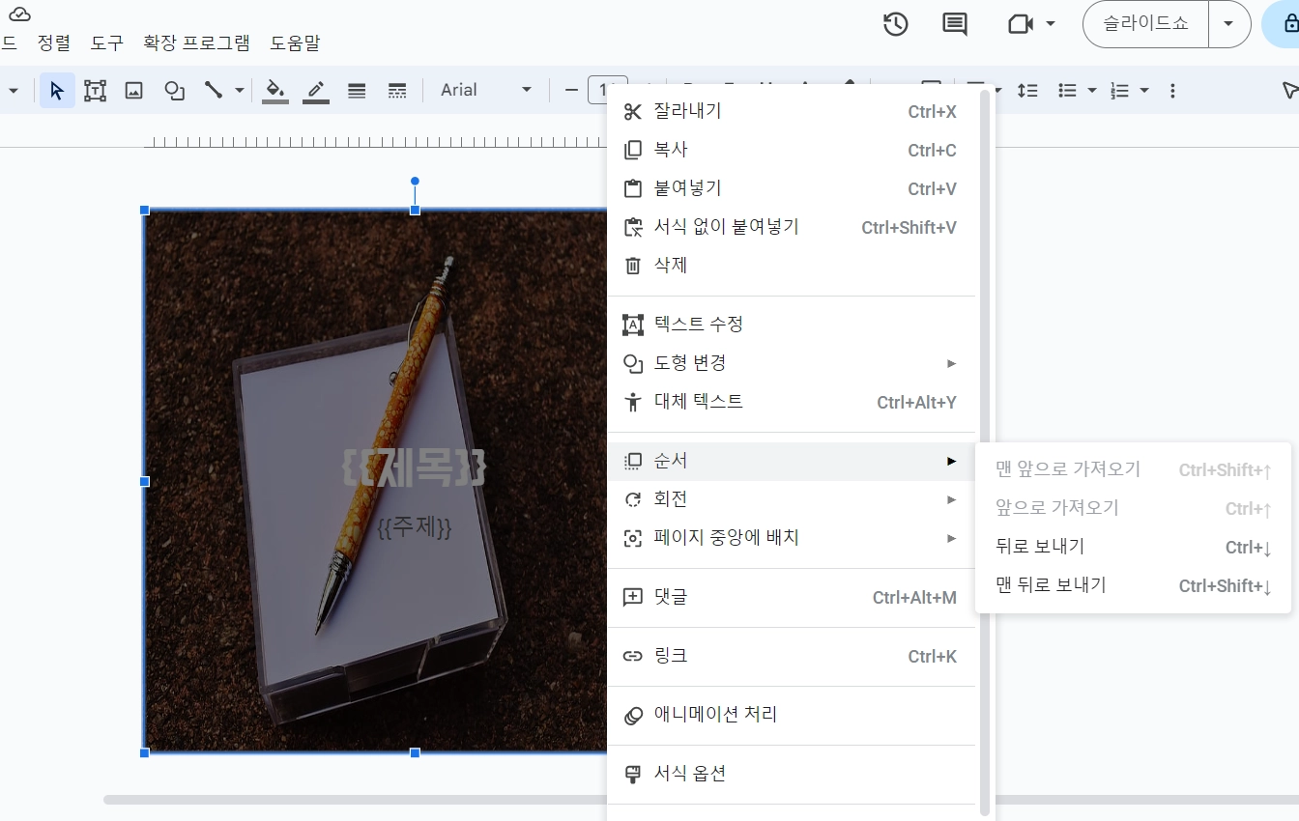Viewport: 1299px width, 821px height.
Task: Open the fill color picker
Action: coord(275,91)
